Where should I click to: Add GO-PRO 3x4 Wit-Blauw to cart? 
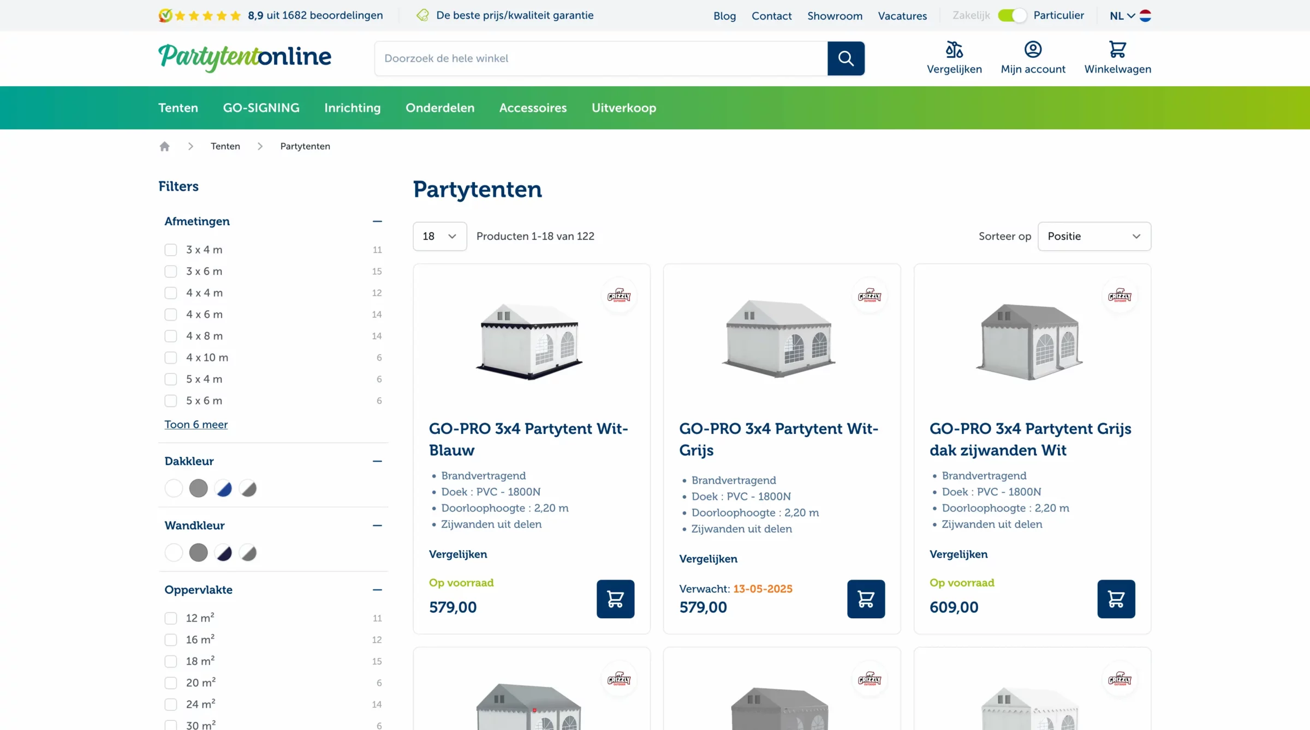click(615, 599)
